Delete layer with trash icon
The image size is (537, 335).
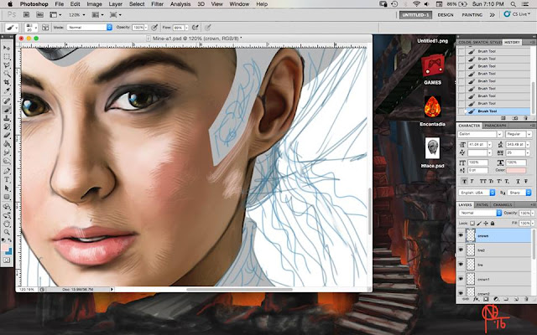tap(526, 299)
